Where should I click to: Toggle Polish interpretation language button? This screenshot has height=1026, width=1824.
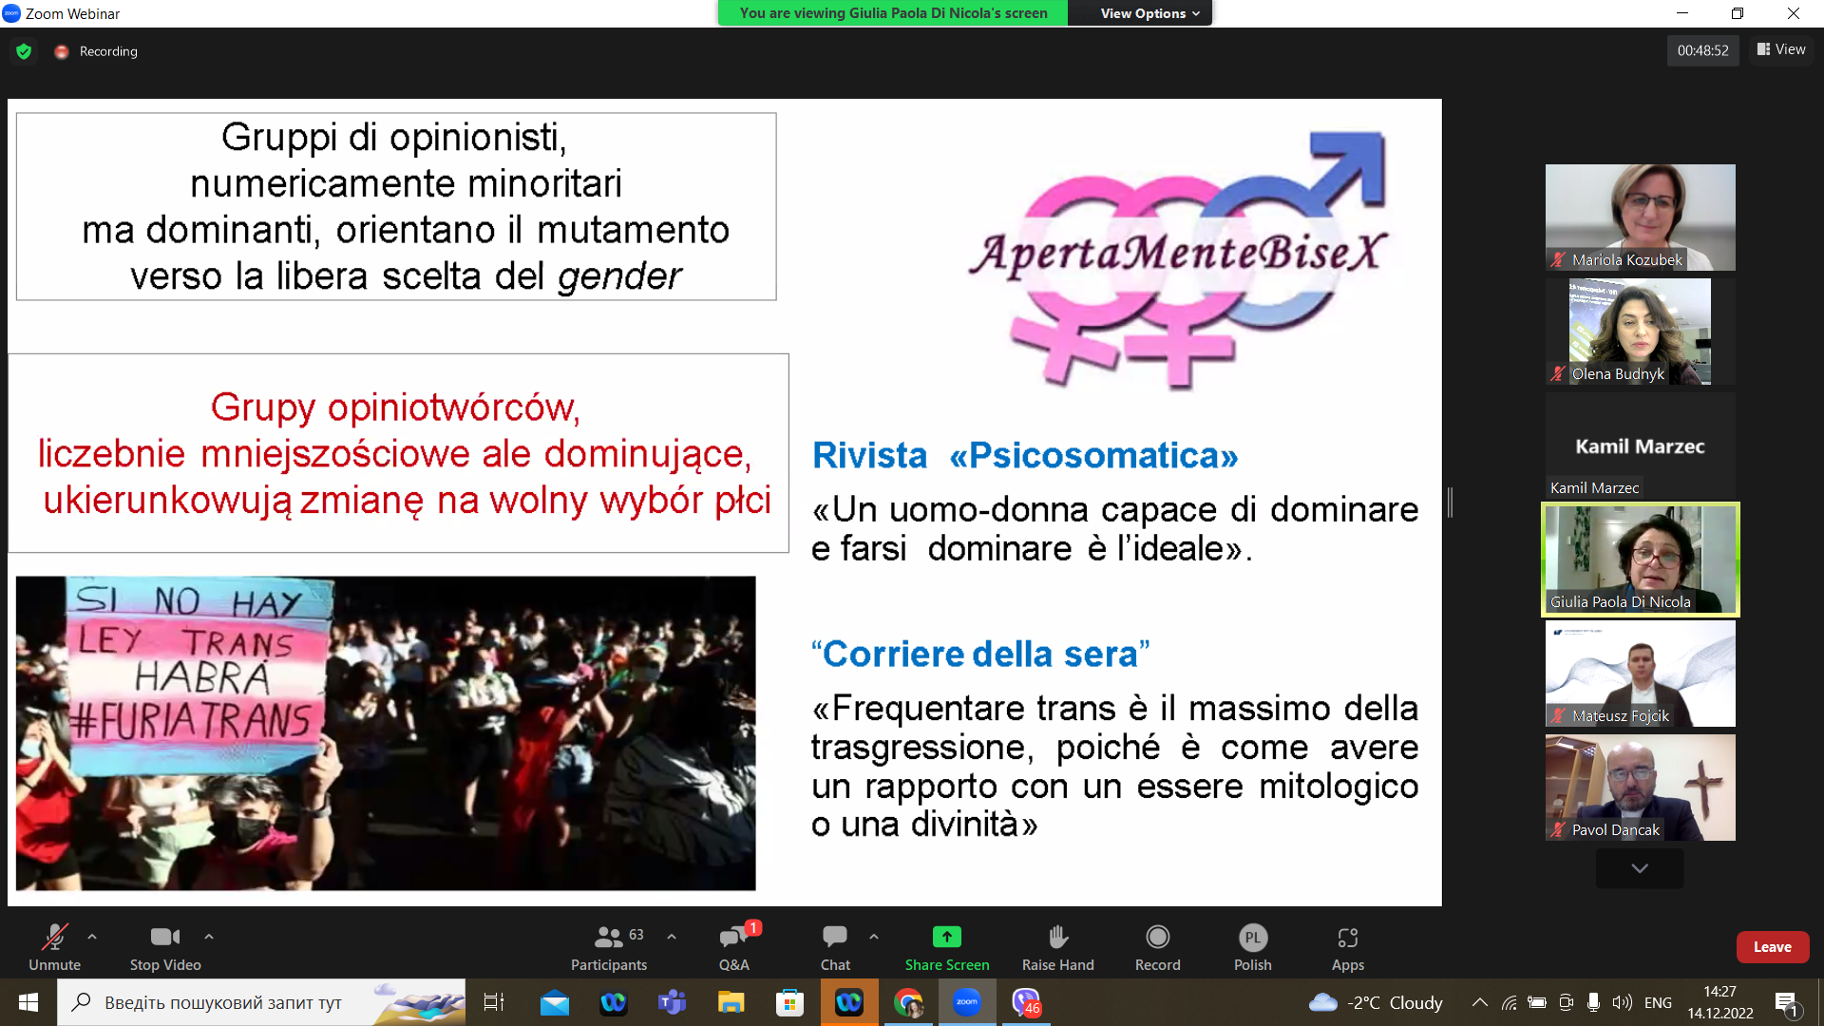[x=1252, y=939]
